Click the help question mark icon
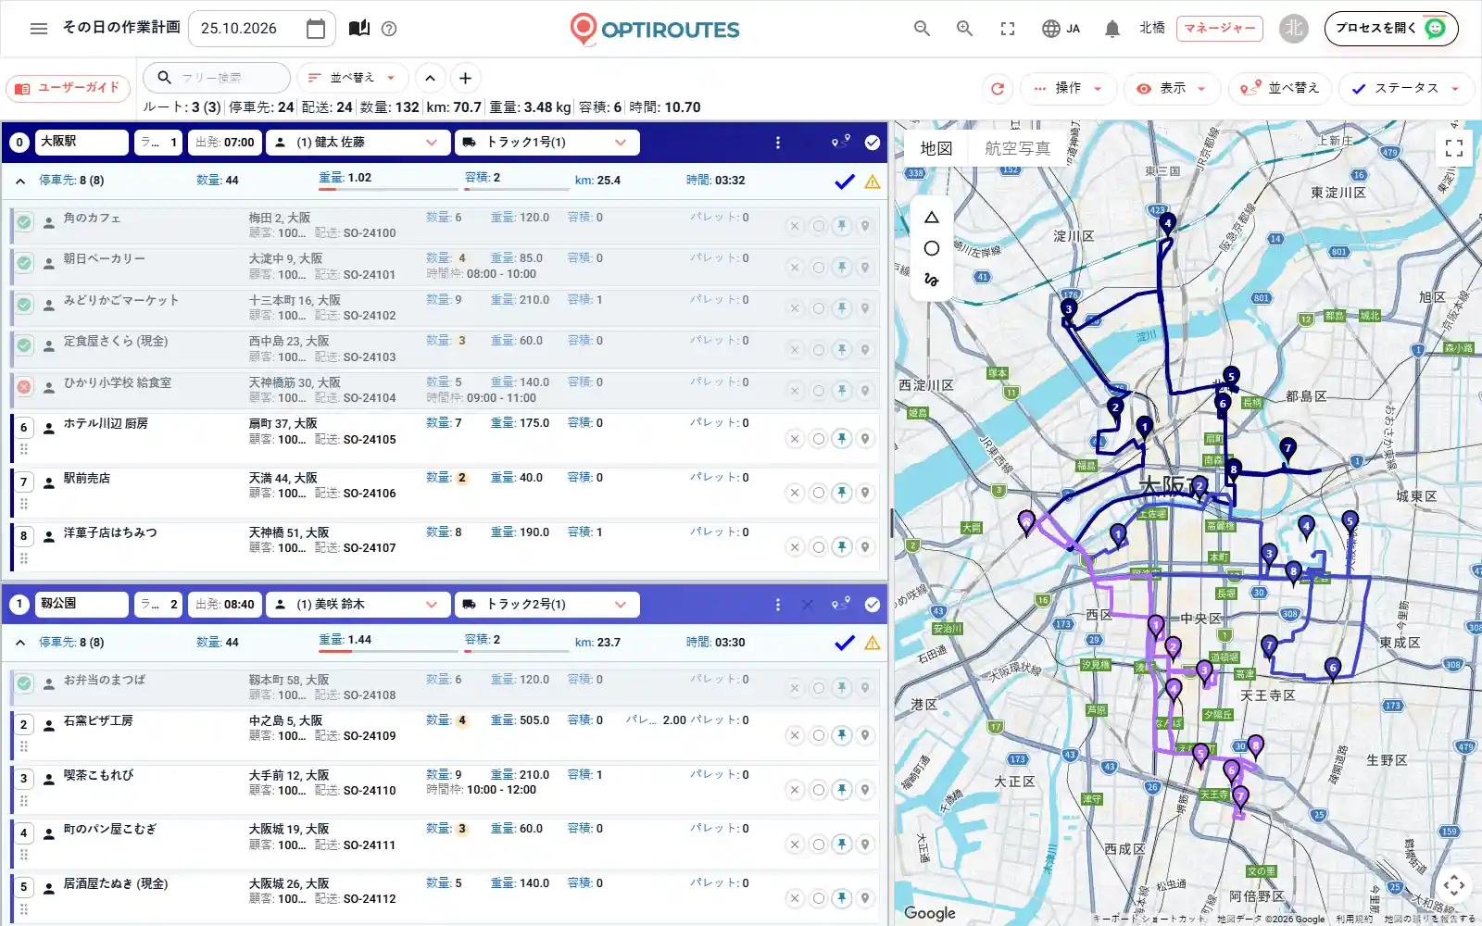Screen dimensions: 1482x926 click(x=389, y=29)
